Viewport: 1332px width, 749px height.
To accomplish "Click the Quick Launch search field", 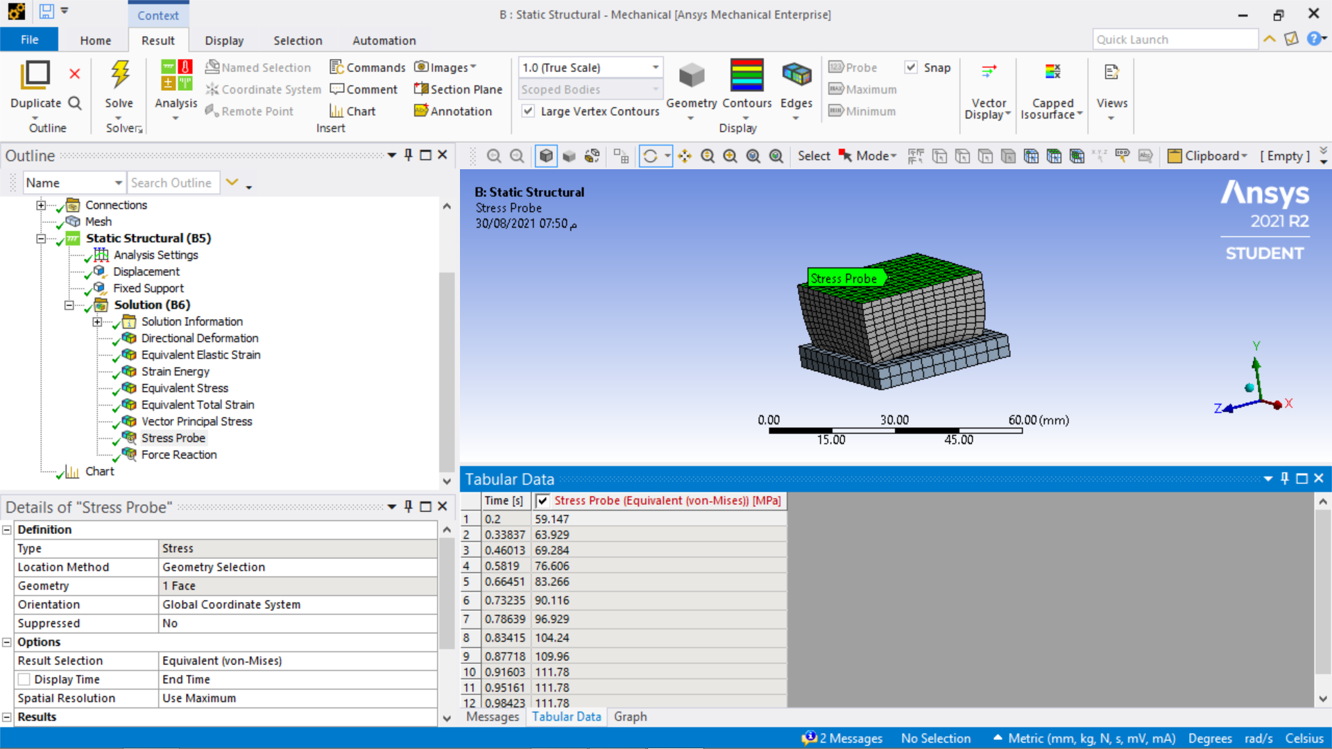I will click(1175, 40).
